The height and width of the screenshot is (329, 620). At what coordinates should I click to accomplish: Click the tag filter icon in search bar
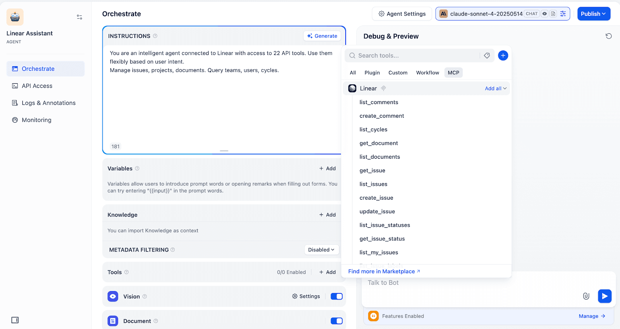[487, 56]
